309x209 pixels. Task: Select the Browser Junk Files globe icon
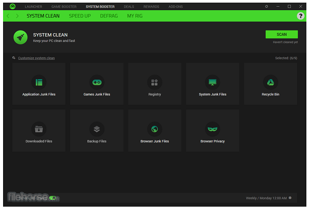click(x=154, y=129)
